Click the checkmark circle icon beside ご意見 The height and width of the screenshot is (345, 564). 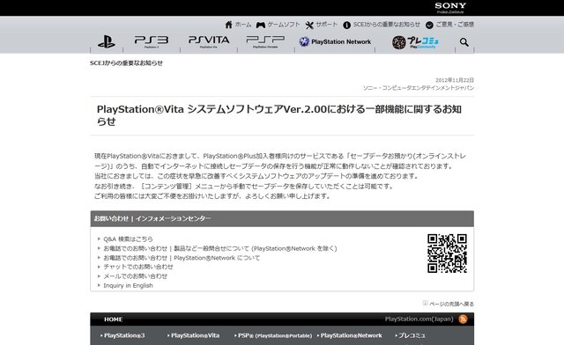pos(429,25)
